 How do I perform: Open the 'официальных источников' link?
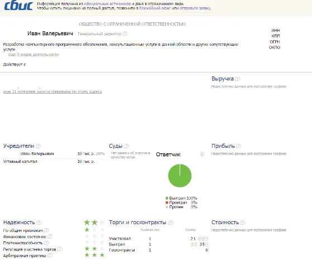(108, 3)
